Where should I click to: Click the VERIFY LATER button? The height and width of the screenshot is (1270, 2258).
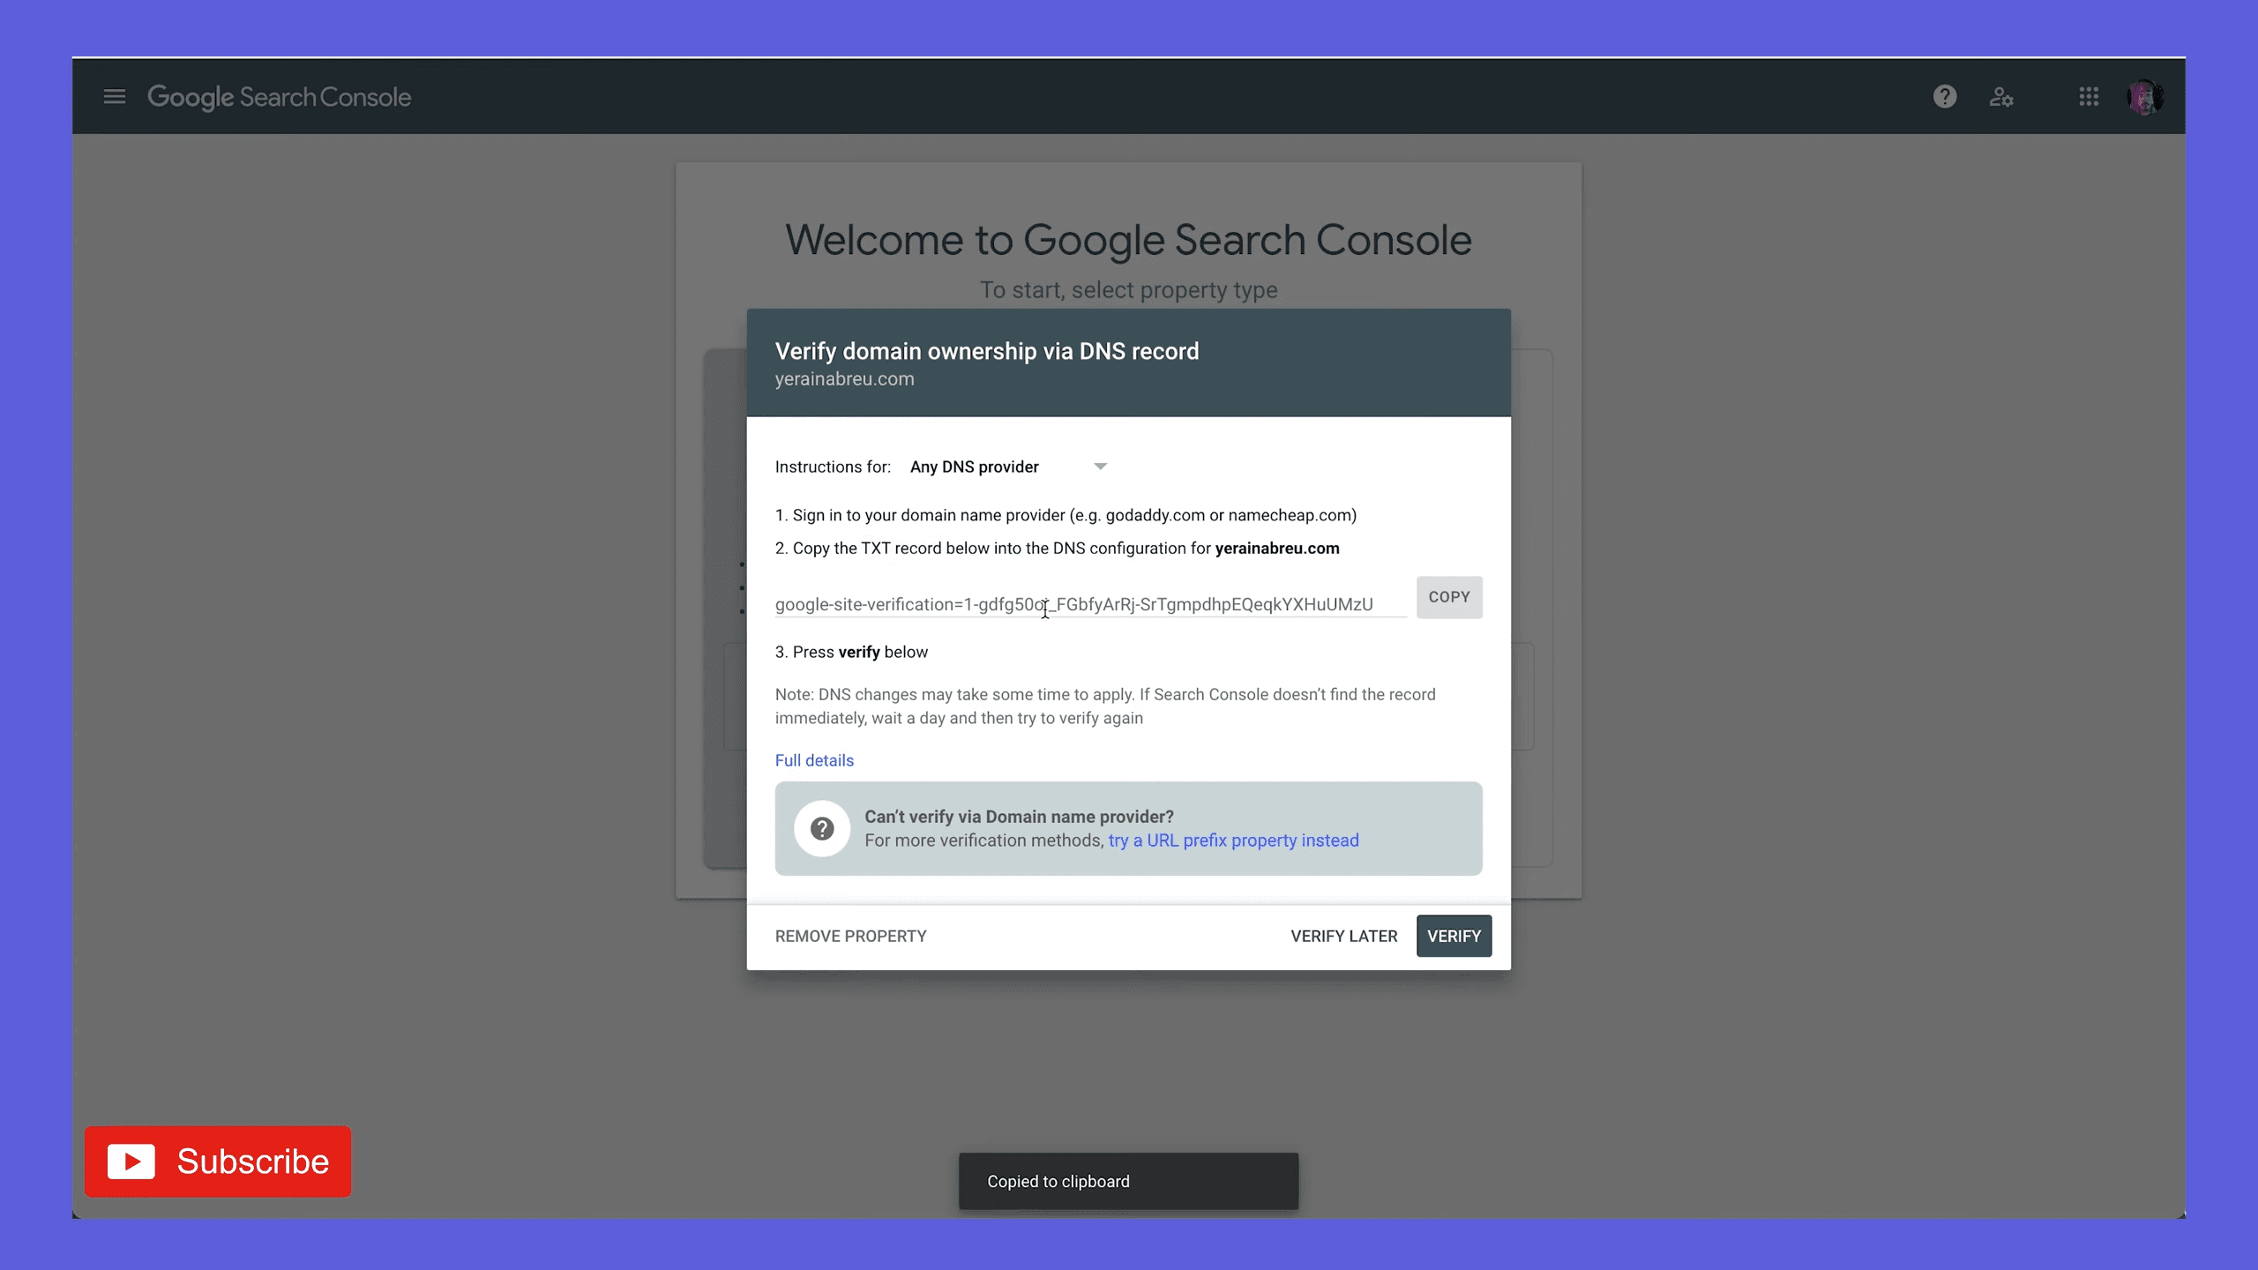pos(1343,935)
